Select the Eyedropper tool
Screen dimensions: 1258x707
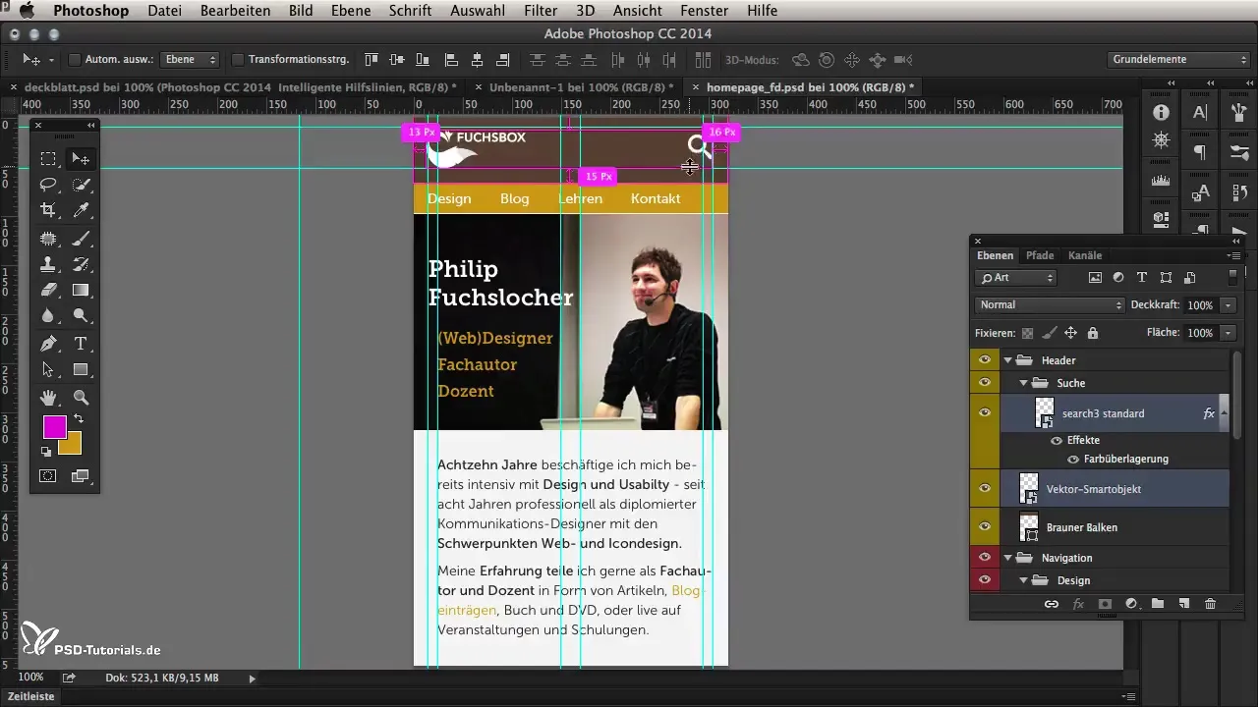pos(81,211)
